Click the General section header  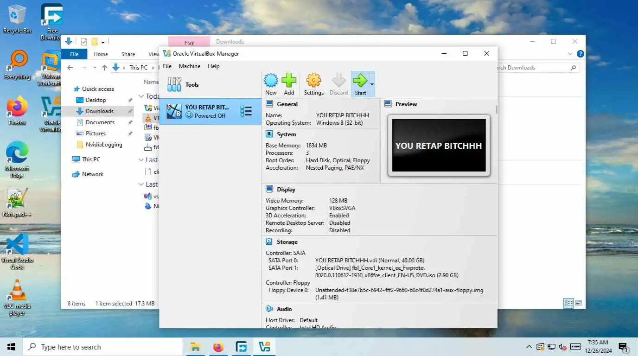(287, 104)
